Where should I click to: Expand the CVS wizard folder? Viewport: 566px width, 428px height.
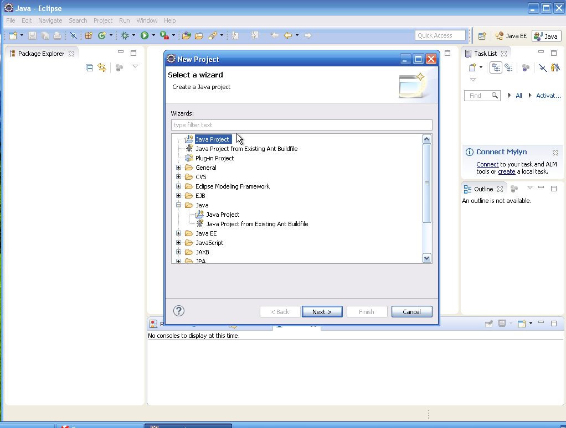coord(178,177)
